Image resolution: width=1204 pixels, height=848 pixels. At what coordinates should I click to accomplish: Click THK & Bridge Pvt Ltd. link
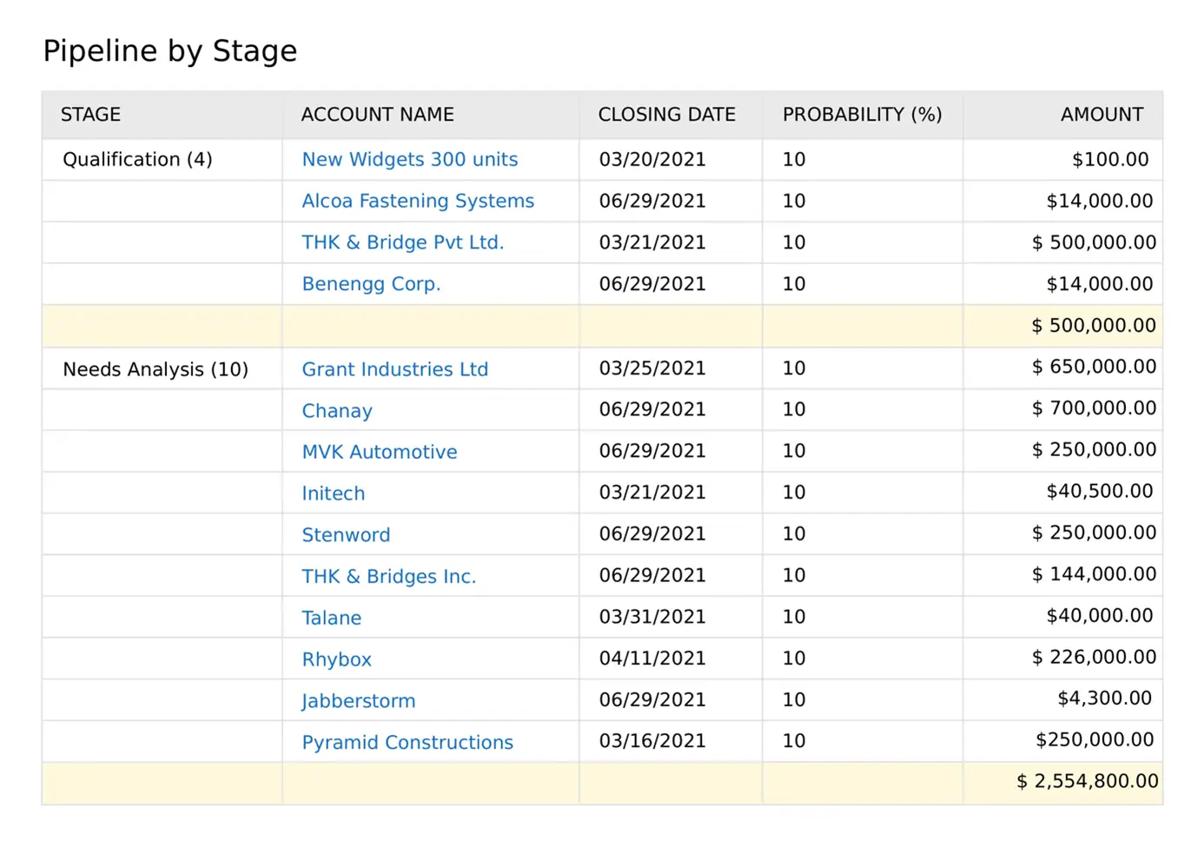point(402,242)
